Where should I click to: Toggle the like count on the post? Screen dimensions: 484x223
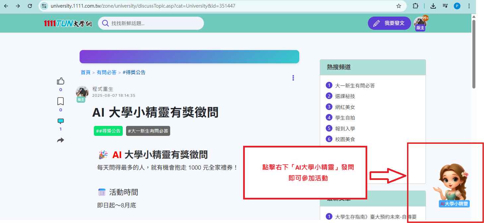60,81
